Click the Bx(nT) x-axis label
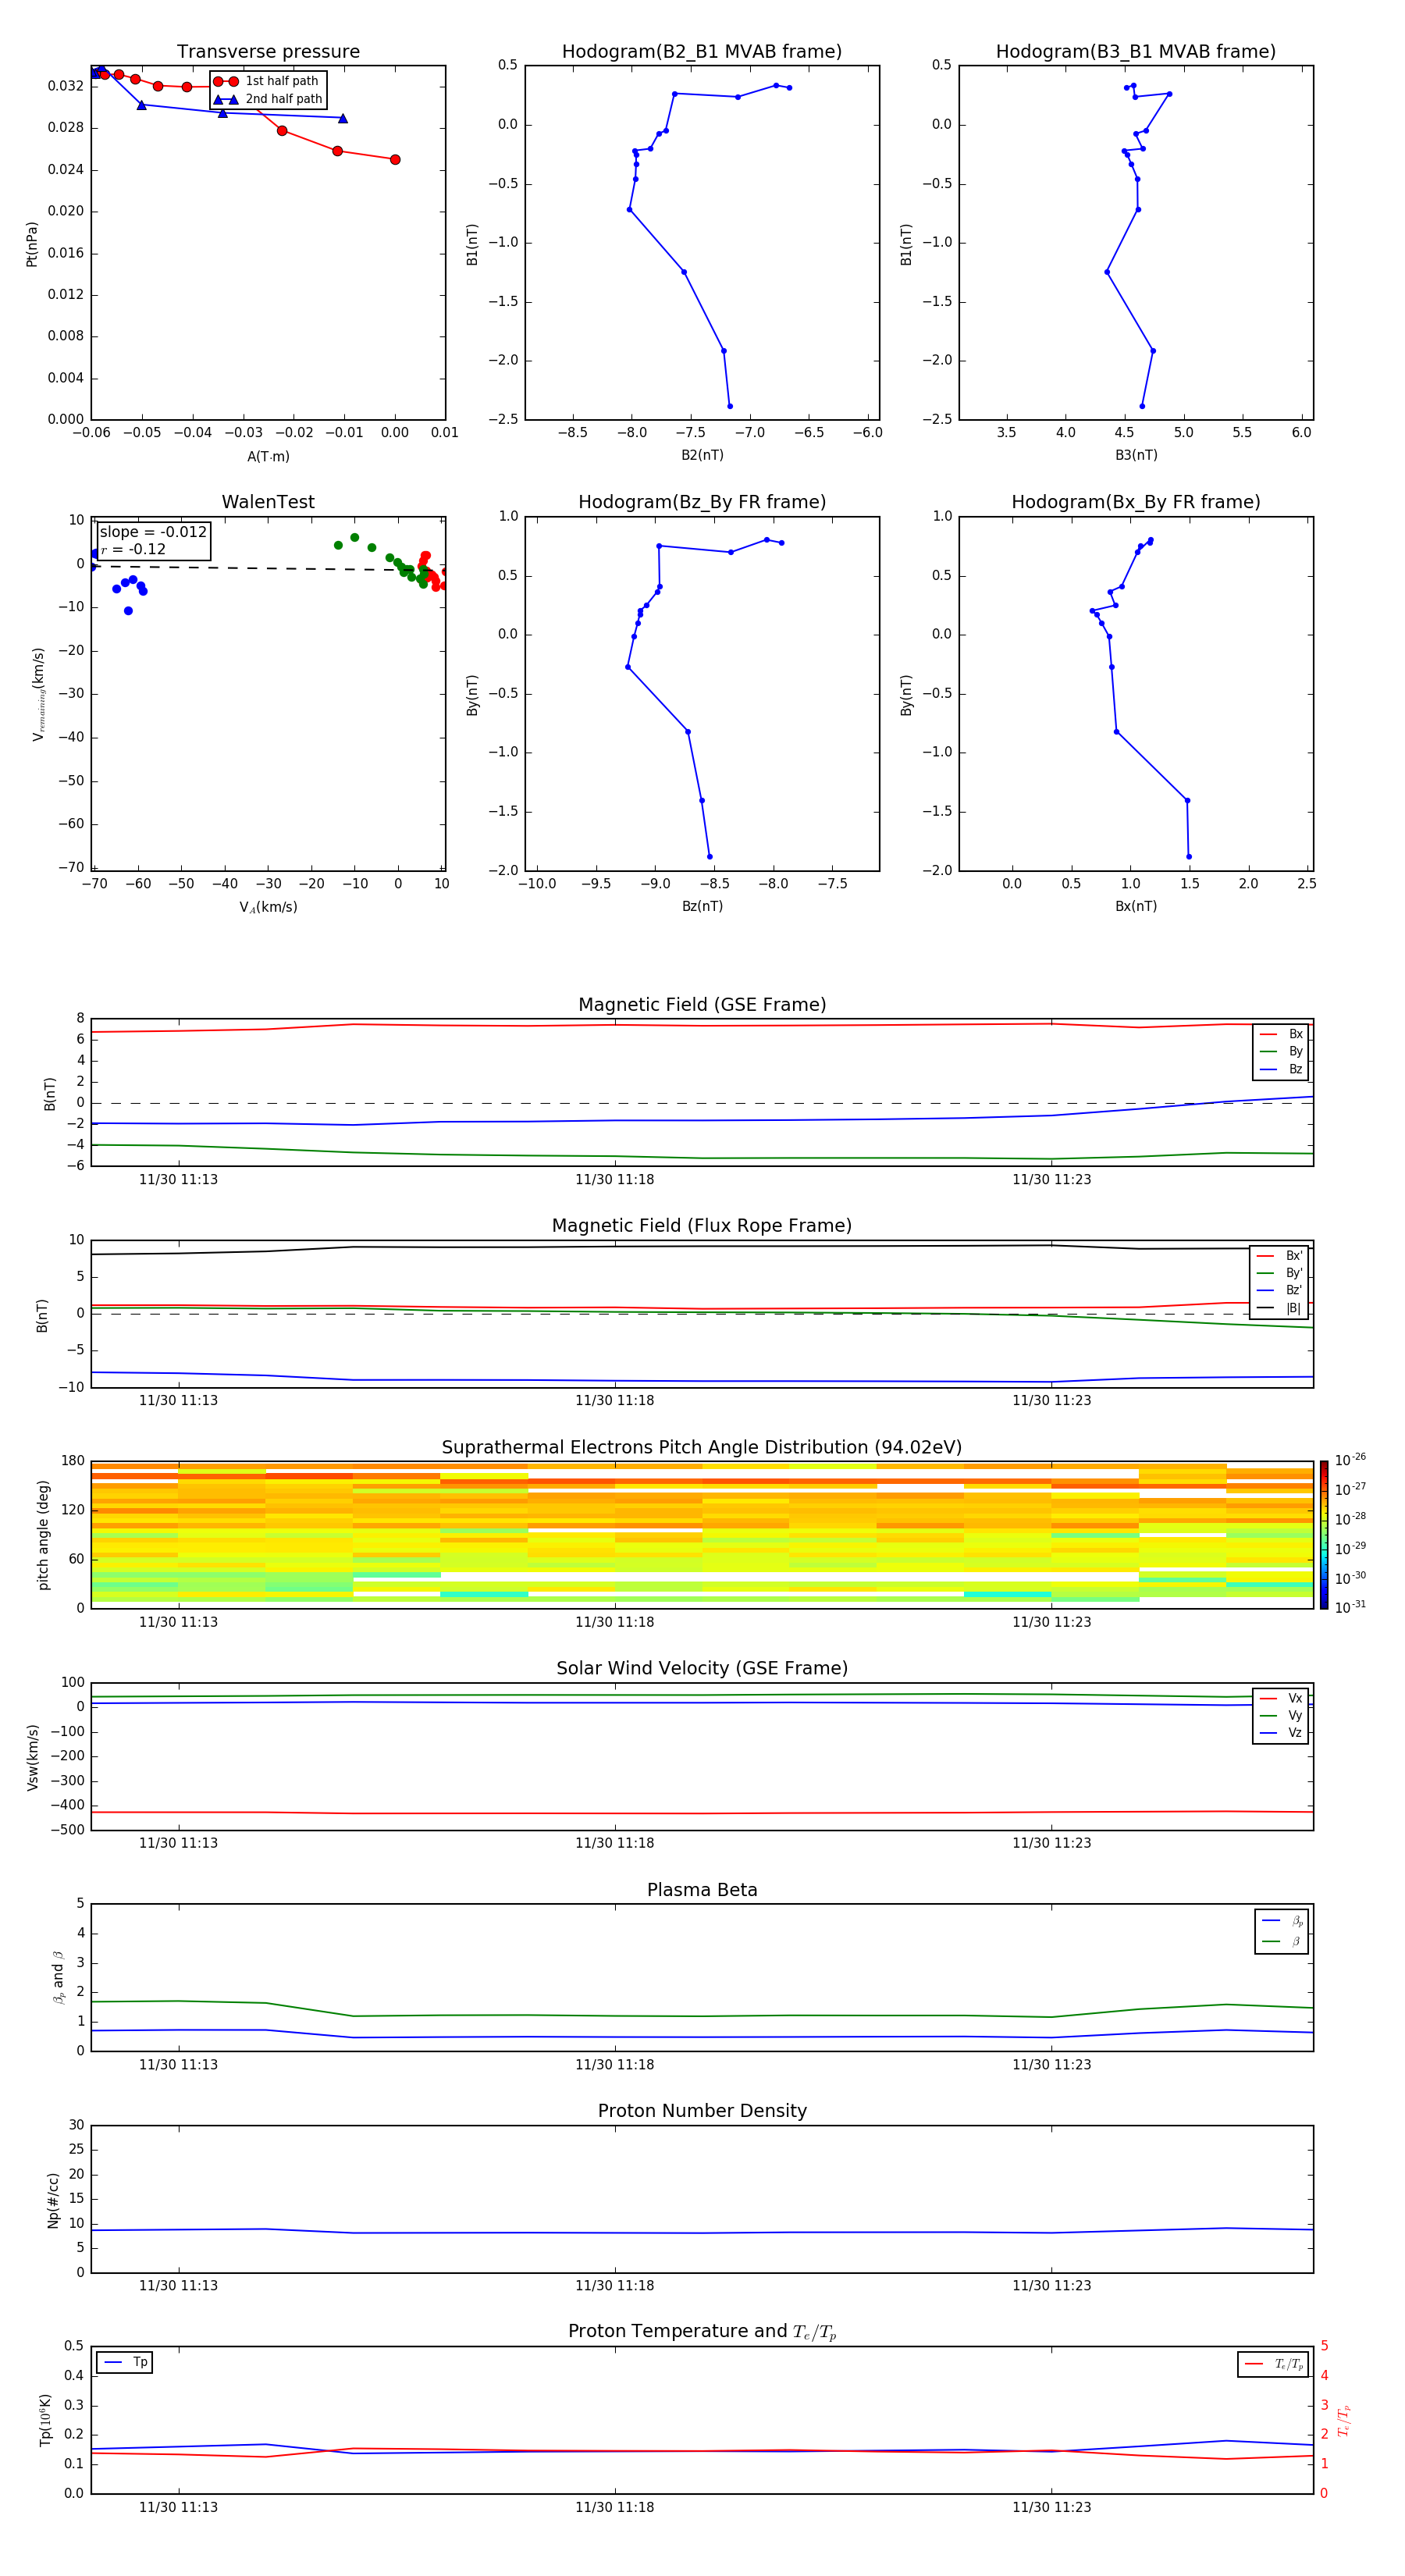The image size is (1405, 2576). coord(1136,906)
